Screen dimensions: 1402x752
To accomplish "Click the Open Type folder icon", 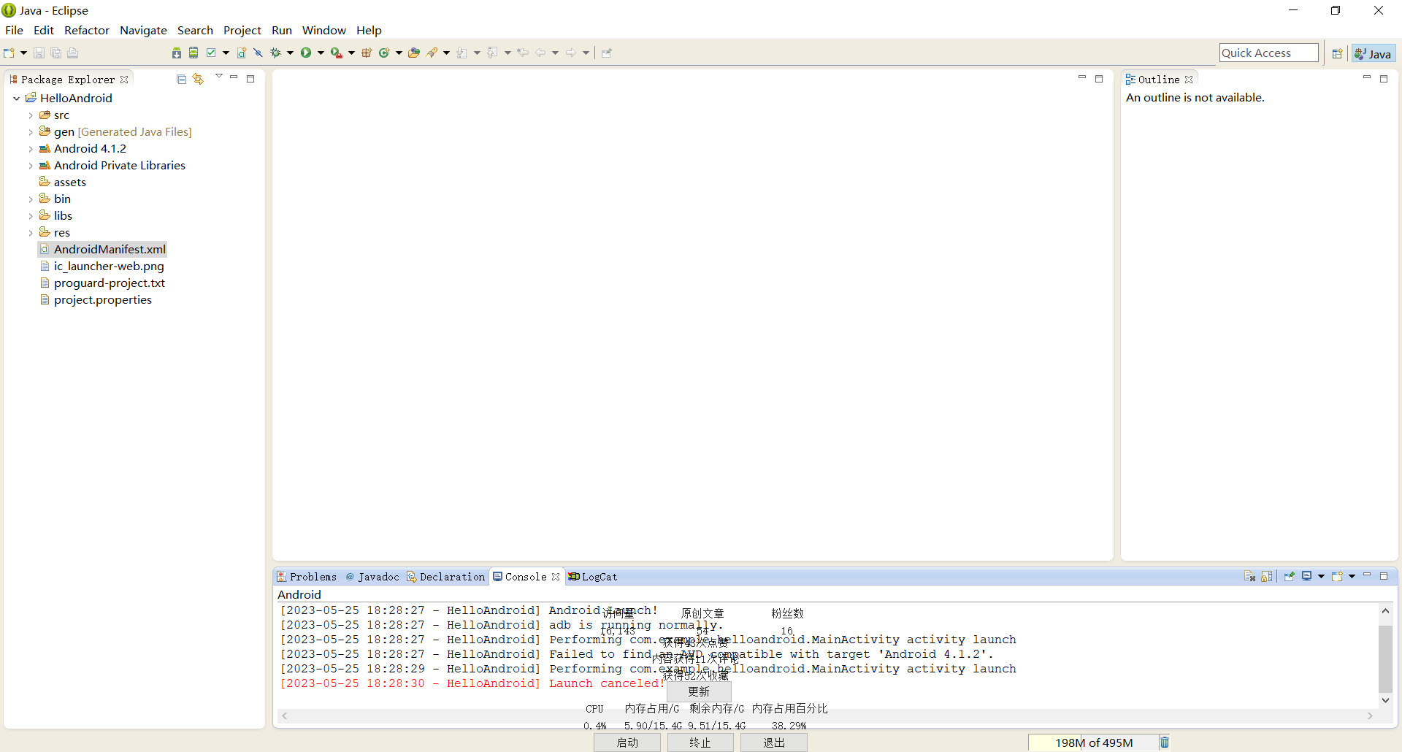I will click(x=414, y=53).
